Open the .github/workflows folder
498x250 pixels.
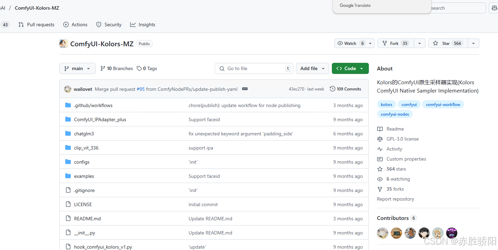click(x=93, y=105)
